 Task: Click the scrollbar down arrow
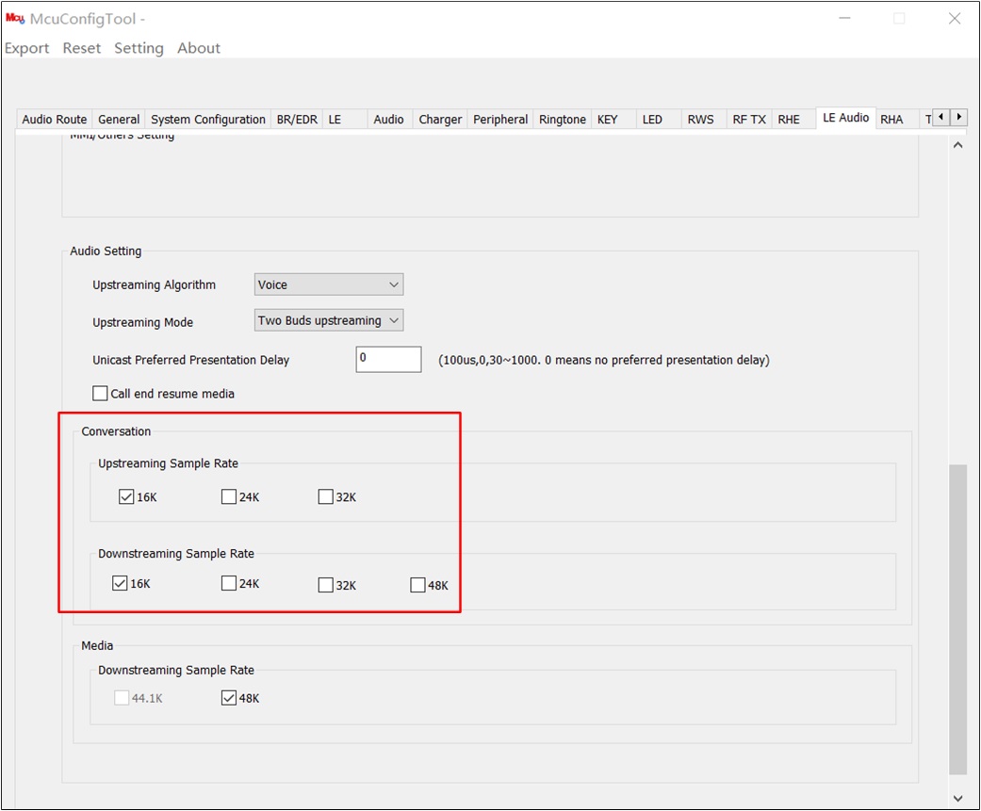[x=957, y=798]
